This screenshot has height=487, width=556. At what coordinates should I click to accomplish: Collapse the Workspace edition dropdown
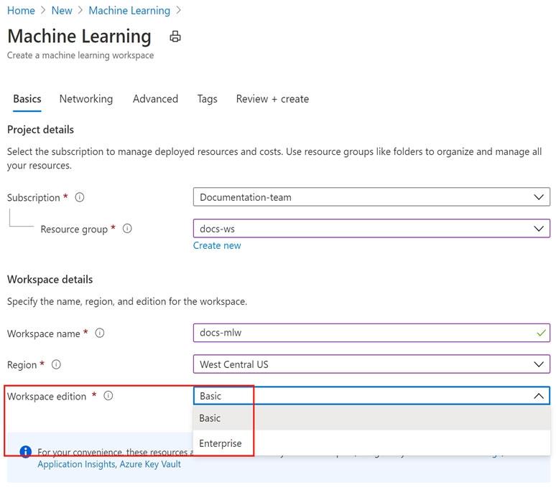coord(538,396)
